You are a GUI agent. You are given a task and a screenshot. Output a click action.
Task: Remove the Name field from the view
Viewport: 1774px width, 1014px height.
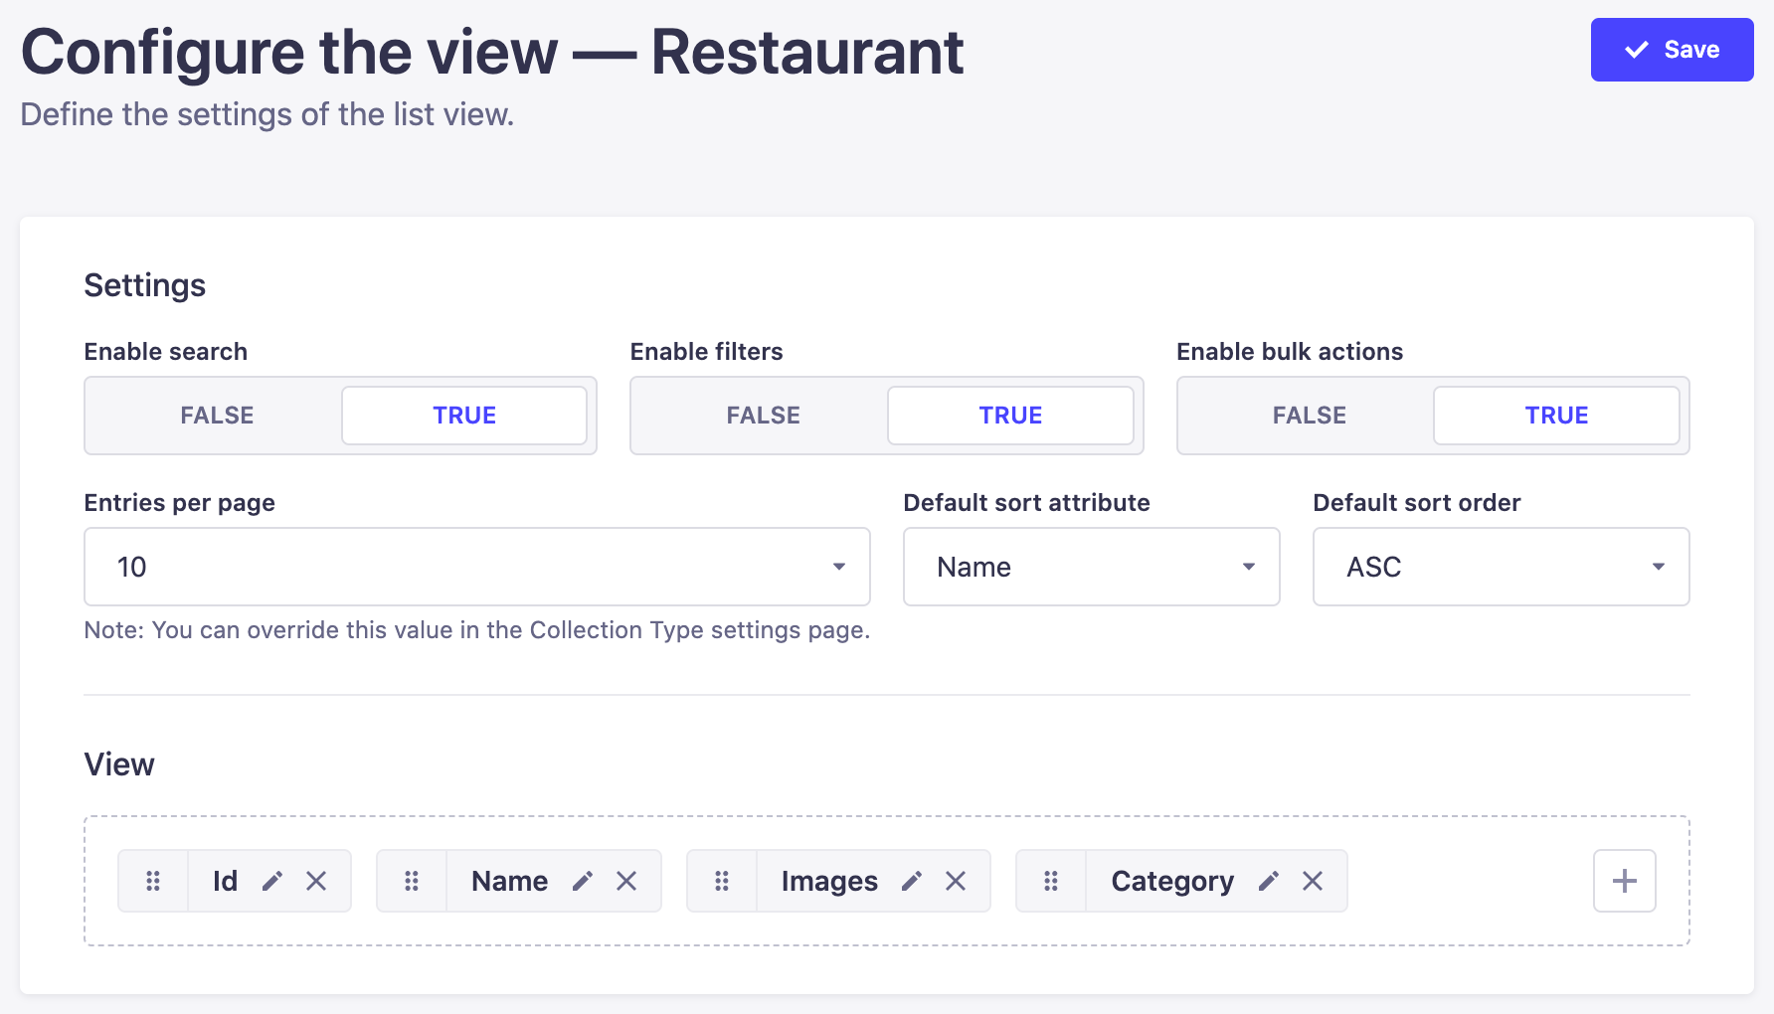click(x=627, y=881)
